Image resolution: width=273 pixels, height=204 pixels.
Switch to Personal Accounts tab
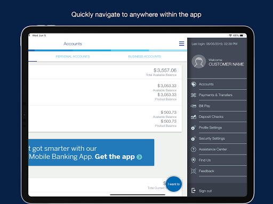pyautogui.click(x=73, y=56)
